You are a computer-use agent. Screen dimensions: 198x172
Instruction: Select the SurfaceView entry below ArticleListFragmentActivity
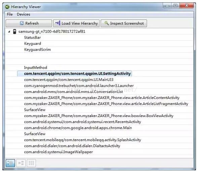click(x=35, y=110)
